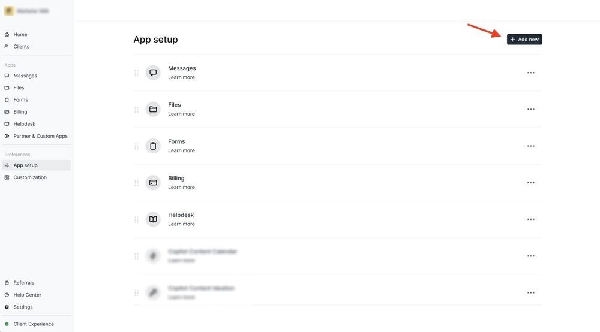Click the drag handle beside Messages row

coord(137,73)
